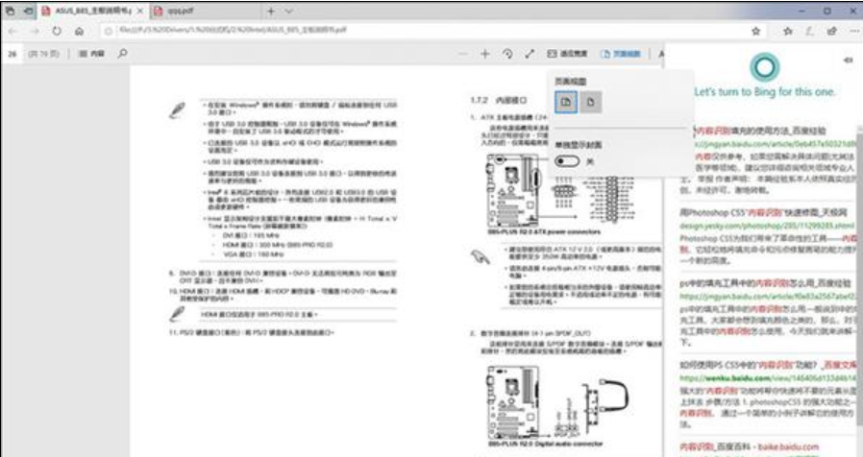This screenshot has width=863, height=457.
Task: Click the full screen arrows icon
Action: 530,55
